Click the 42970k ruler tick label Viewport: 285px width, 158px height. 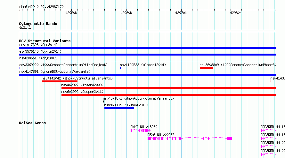click(x=181, y=13)
